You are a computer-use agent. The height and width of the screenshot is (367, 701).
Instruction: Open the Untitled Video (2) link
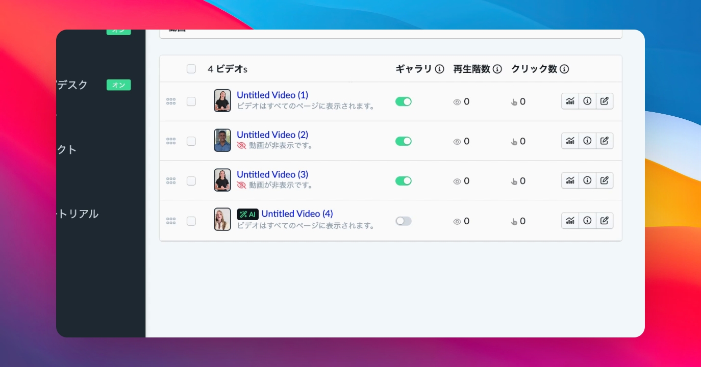pyautogui.click(x=272, y=135)
